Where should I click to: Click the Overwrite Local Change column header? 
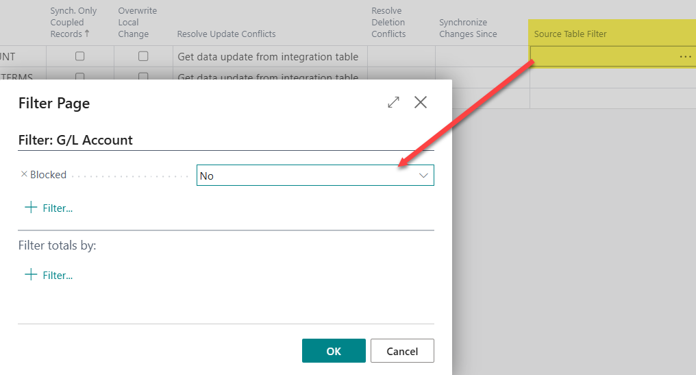(137, 23)
